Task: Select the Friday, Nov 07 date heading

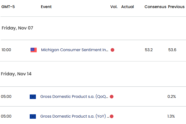Action: pos(17,28)
